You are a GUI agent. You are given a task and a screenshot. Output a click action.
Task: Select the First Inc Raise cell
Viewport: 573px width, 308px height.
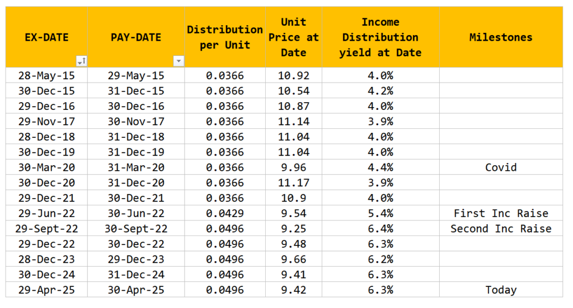tap(500, 213)
